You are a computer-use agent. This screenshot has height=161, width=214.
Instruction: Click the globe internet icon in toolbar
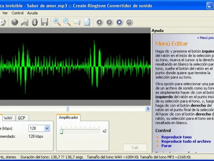click(x=15, y=22)
